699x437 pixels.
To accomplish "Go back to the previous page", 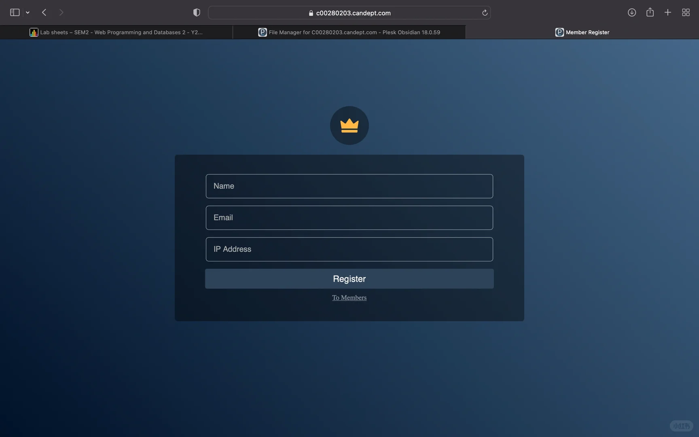I will pos(44,13).
